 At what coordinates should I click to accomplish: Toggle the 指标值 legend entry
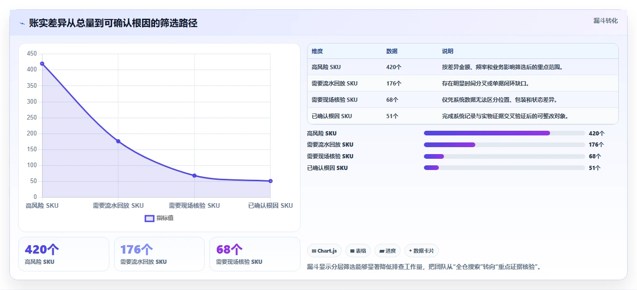tap(159, 218)
